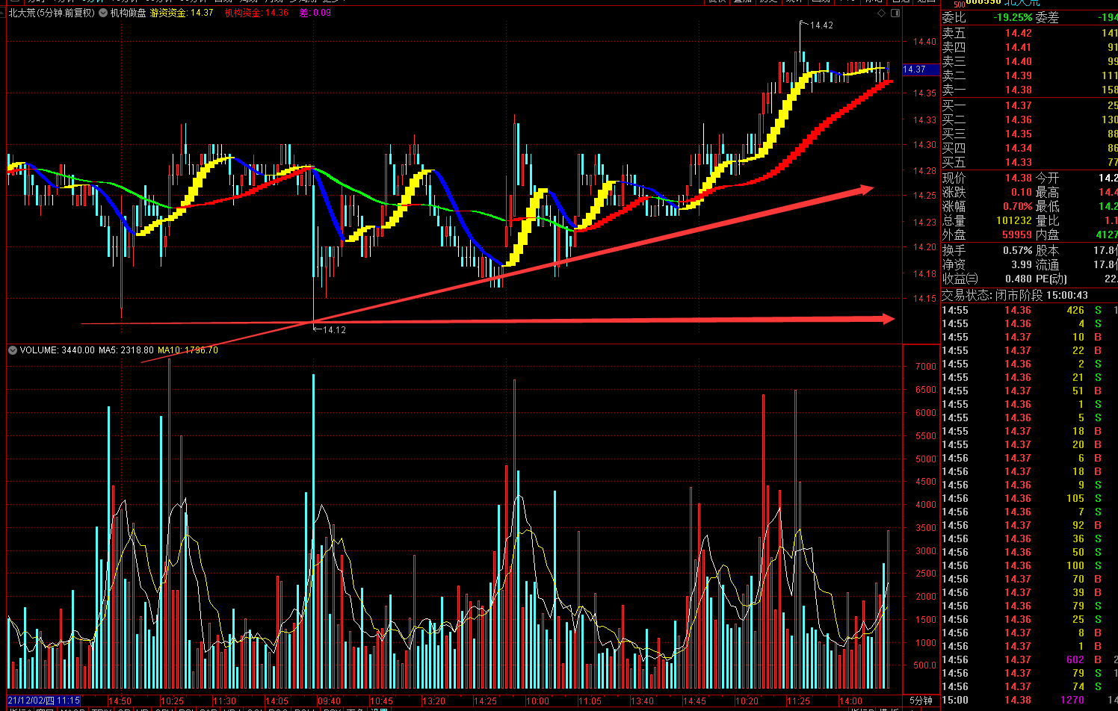Select the 14:56 tick with volume 602
This screenshot has width=1118, height=711.
[x=1030, y=659]
